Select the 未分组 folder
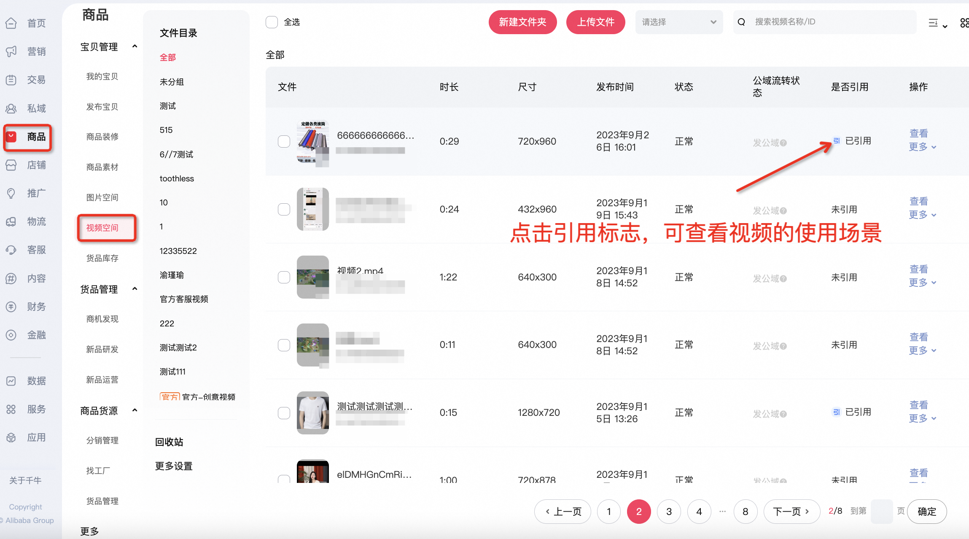 coord(172,82)
